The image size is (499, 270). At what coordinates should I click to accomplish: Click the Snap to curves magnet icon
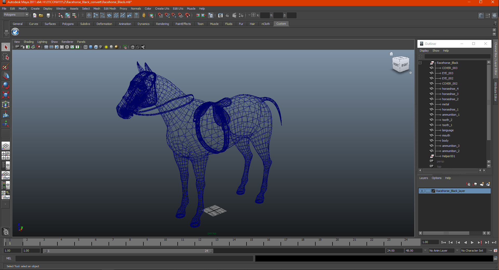pyautogui.click(x=167, y=15)
